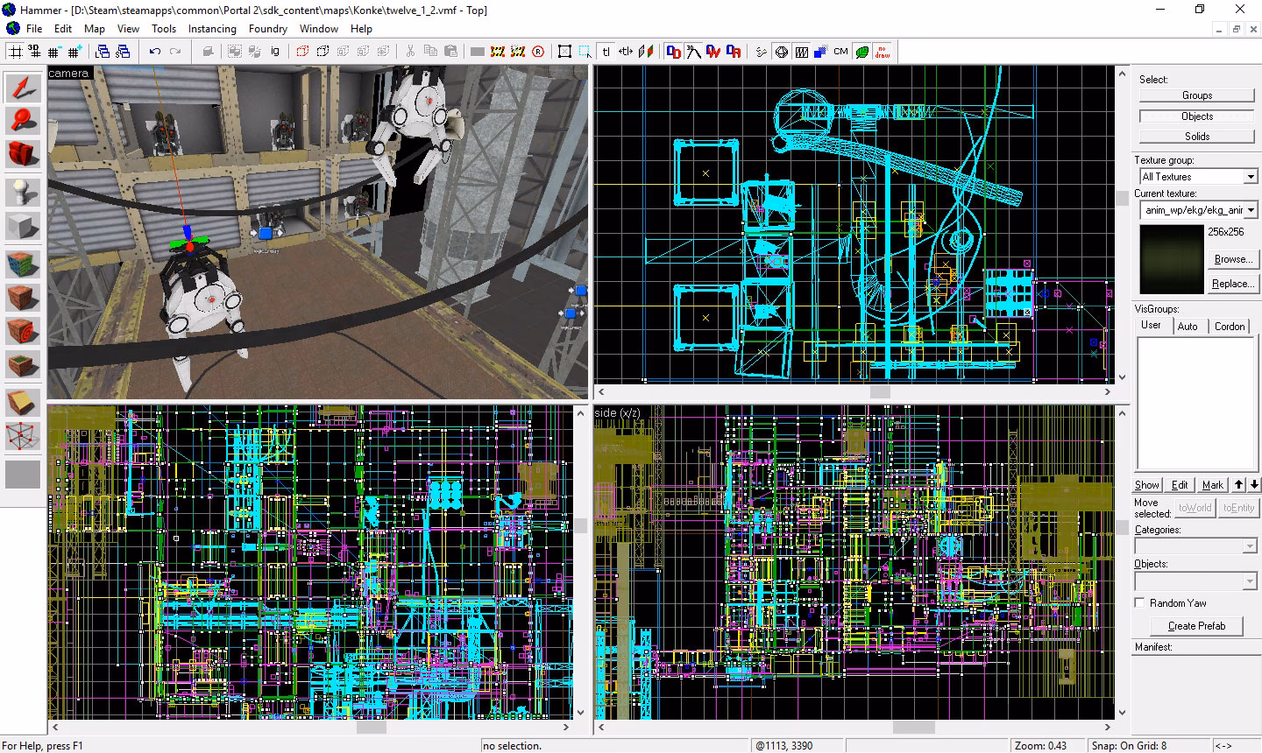This screenshot has height=753, width=1262.
Task: Select the red arrow Selection tool
Action: pos(23,88)
